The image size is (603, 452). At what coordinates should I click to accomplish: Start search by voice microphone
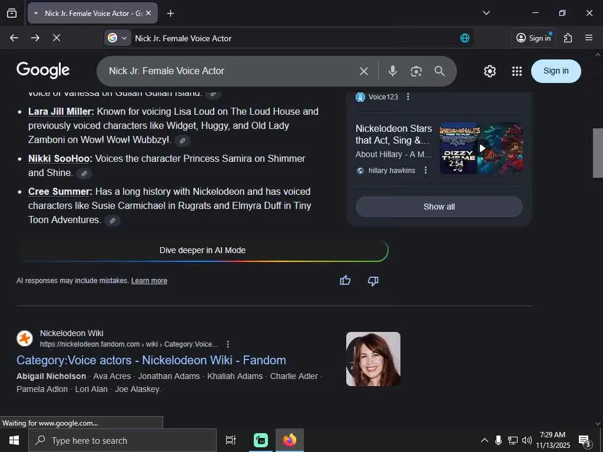[392, 71]
